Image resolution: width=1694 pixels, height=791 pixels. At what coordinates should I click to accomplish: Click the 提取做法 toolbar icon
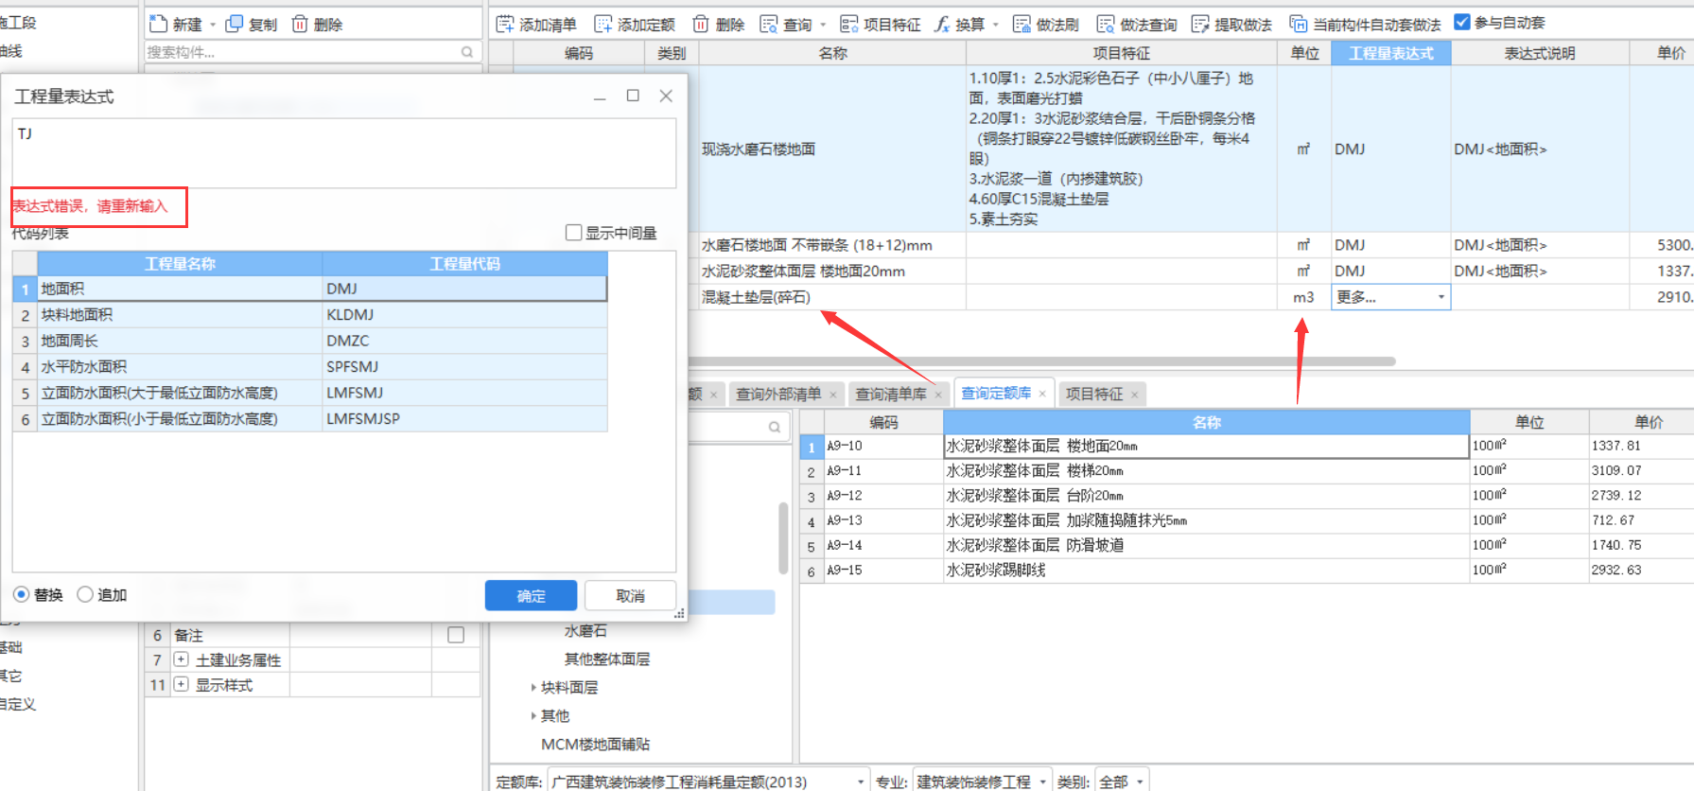[x=1200, y=24]
